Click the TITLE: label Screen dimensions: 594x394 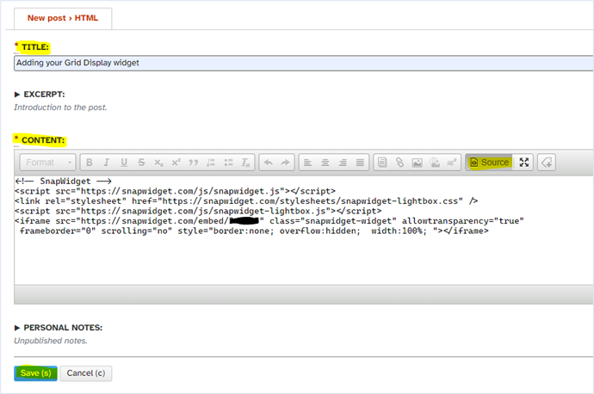(34, 47)
